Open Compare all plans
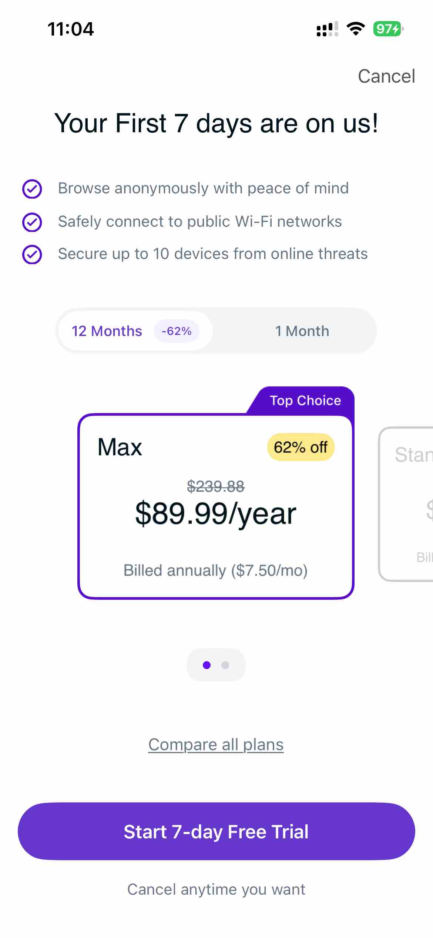Viewport: 433px width, 938px height. (216, 744)
